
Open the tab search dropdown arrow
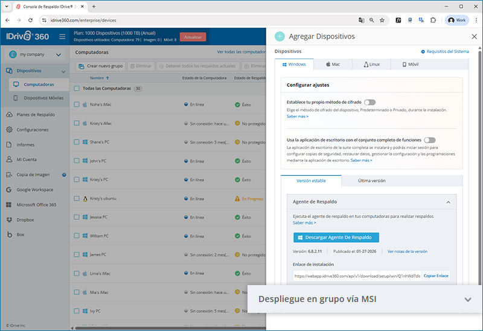pos(7,7)
